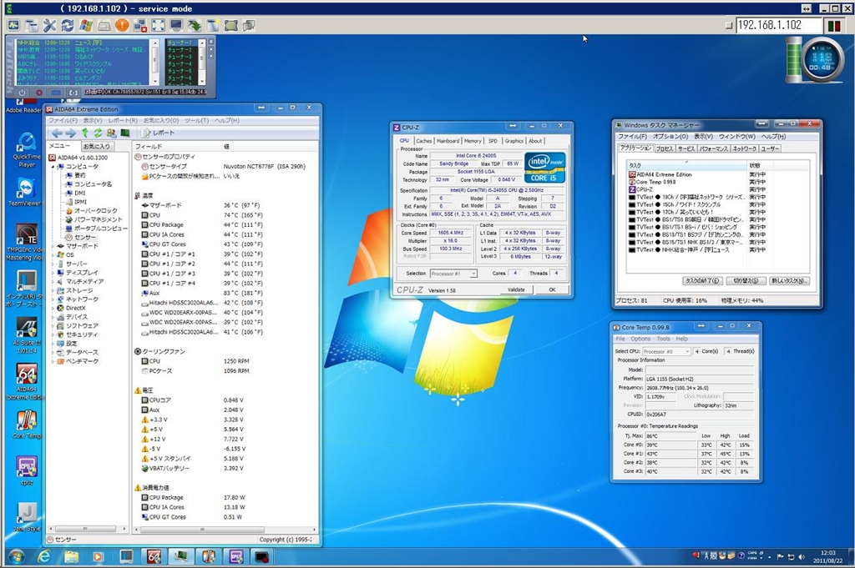Collapse the コンピュータ node in AIDA64 tree
Viewport: 855px width, 568px height.
point(54,167)
